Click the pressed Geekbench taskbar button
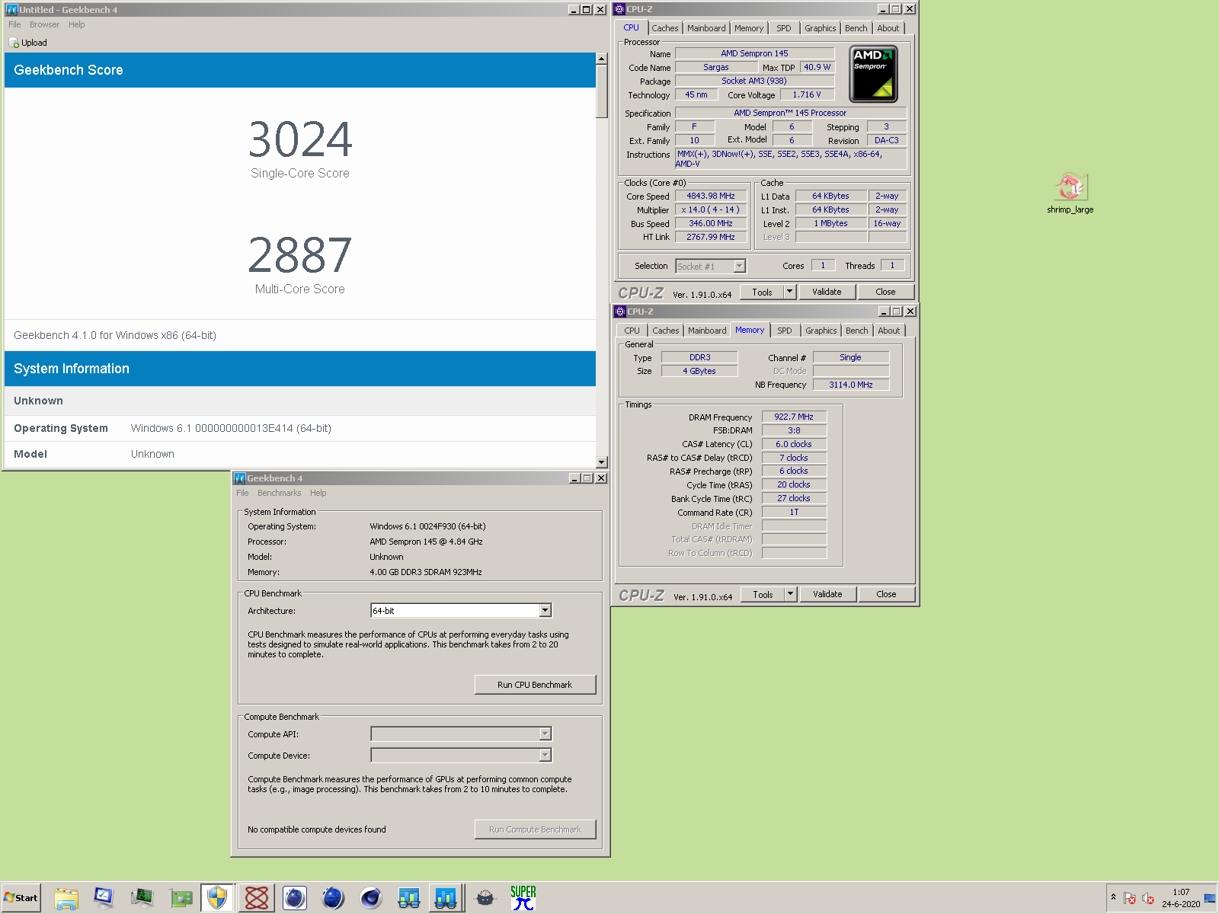The image size is (1219, 914). tap(446, 898)
